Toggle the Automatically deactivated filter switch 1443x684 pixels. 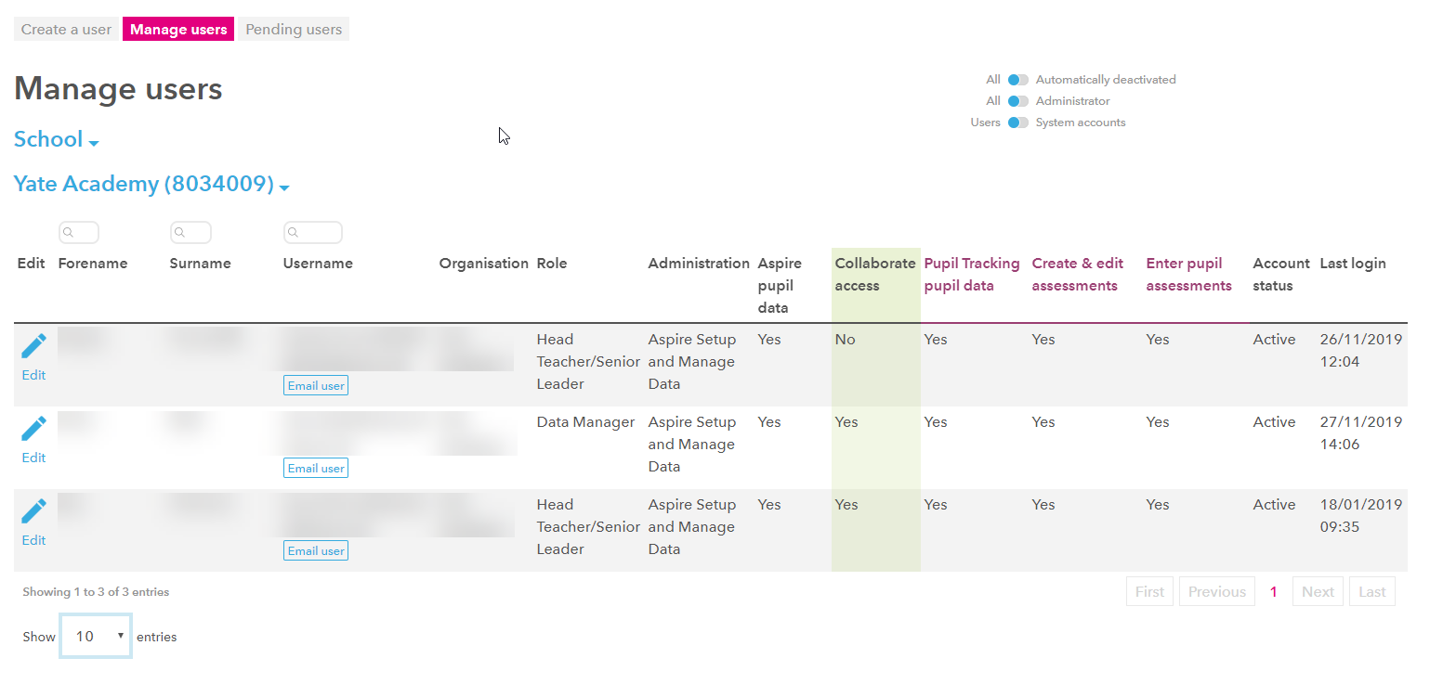(x=1017, y=80)
